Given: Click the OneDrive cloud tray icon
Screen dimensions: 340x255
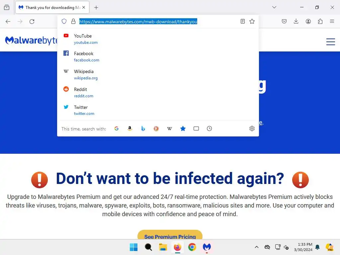Looking at the screenshot, I should click(267, 247).
